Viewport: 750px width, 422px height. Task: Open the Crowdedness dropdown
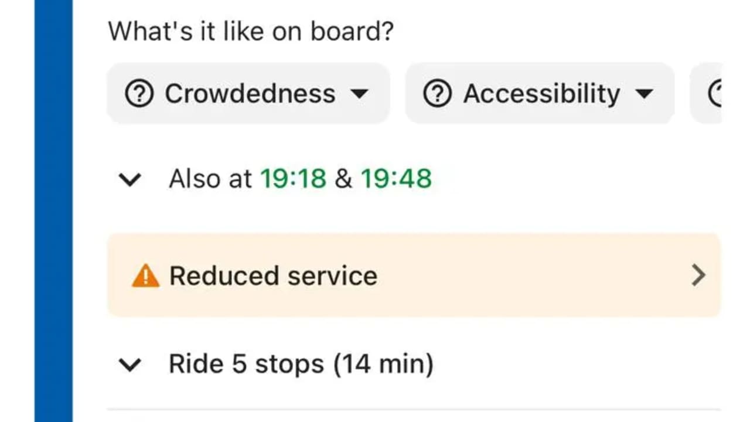(x=248, y=93)
